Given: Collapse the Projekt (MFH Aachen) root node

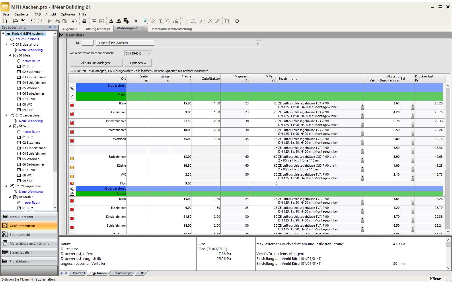Looking at the screenshot, I should [3, 34].
